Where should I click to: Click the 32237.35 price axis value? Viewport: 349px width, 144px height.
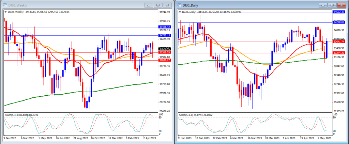pos(165,66)
